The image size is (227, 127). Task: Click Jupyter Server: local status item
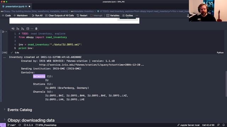pos(188,125)
